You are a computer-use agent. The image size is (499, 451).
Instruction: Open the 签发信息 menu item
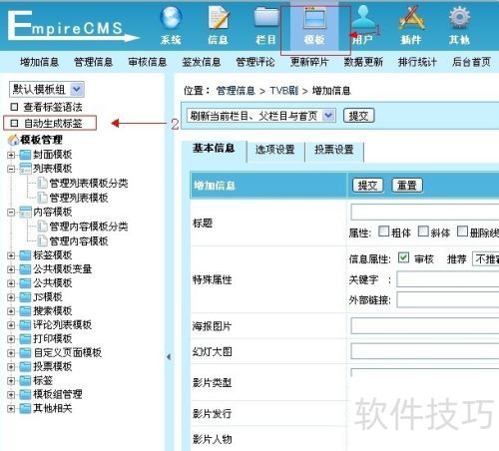pyautogui.click(x=202, y=62)
